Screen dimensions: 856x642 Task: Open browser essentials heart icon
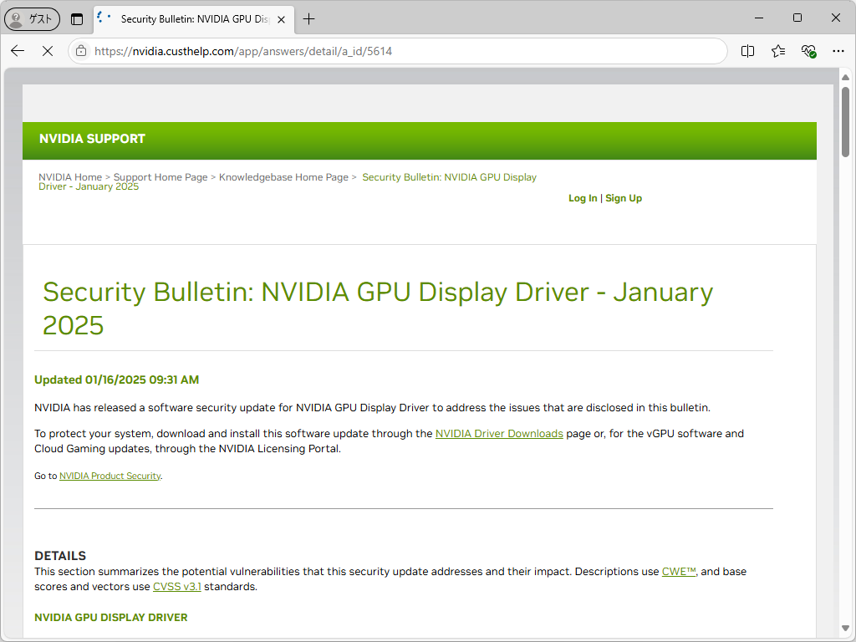pos(808,51)
